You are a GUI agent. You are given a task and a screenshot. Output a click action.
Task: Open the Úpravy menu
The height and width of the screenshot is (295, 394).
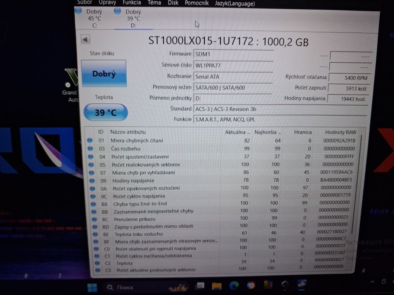107,3
